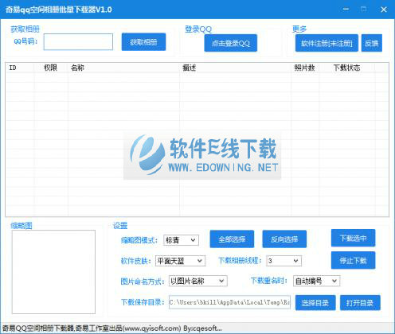
Task: Click the 权限 column header
Action: [51, 68]
